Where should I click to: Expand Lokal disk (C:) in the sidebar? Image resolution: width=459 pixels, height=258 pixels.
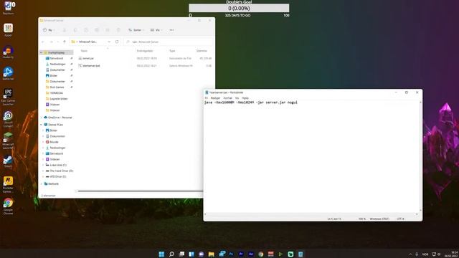[43, 165]
